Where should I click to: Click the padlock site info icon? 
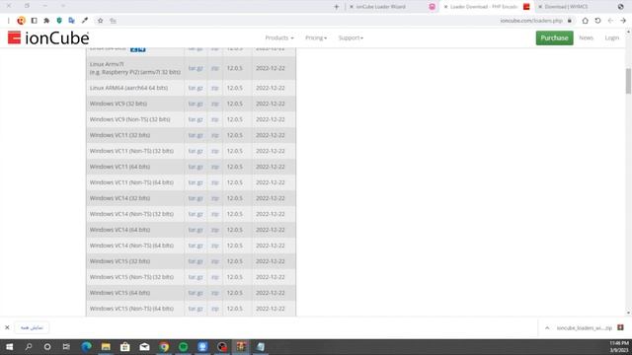570,21
